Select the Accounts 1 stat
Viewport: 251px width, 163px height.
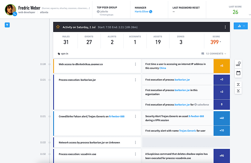[135, 40]
